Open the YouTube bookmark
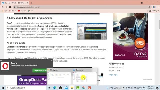The width and height of the screenshot is (160, 90). 22,11
